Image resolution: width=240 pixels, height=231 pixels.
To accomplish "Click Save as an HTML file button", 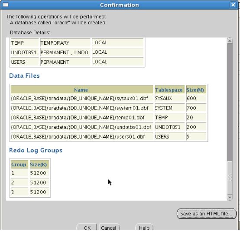I will coord(207,214).
